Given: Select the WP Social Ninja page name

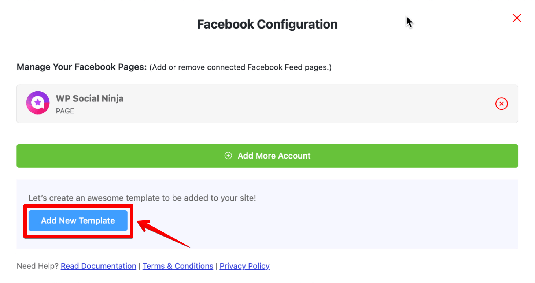Looking at the screenshot, I should coord(89,98).
